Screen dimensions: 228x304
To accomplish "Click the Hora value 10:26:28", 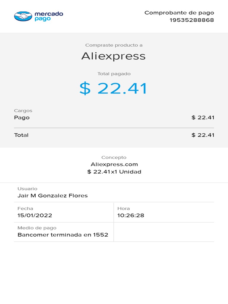I will pyautogui.click(x=131, y=216).
